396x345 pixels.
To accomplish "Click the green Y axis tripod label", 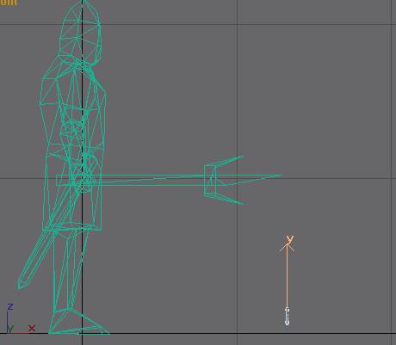I will click(10, 329).
